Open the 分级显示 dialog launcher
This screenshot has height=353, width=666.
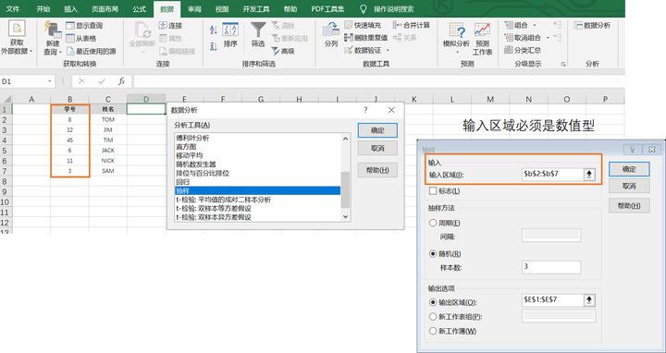[563, 64]
